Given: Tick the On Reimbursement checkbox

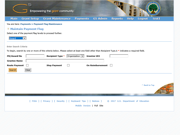Looking at the screenshot, I should tap(111, 65).
